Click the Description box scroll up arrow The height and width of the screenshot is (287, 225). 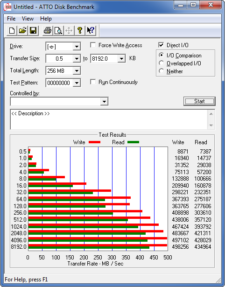(211, 114)
